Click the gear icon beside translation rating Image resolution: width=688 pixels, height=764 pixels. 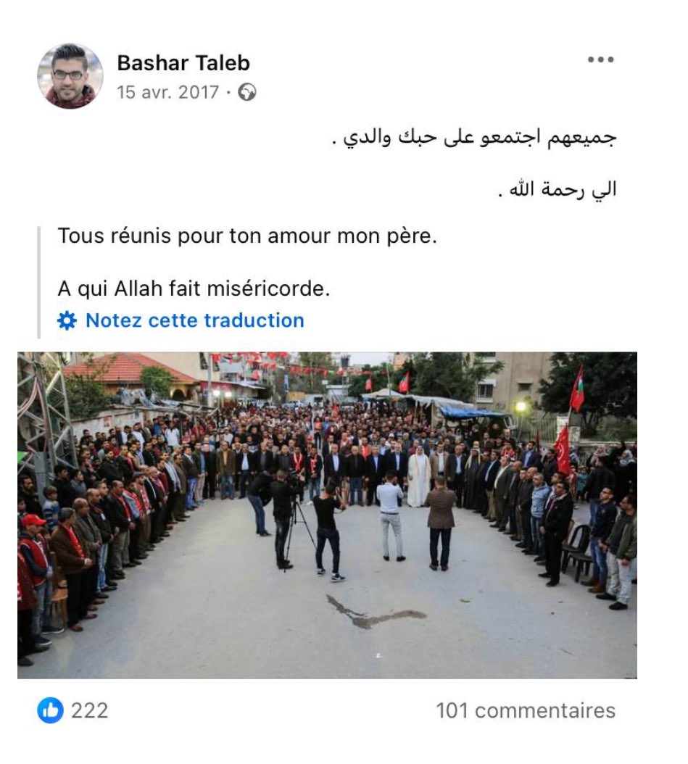click(67, 320)
